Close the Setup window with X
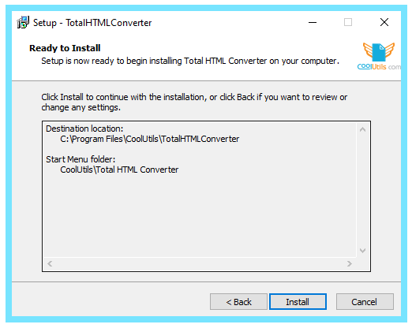 [x=384, y=22]
